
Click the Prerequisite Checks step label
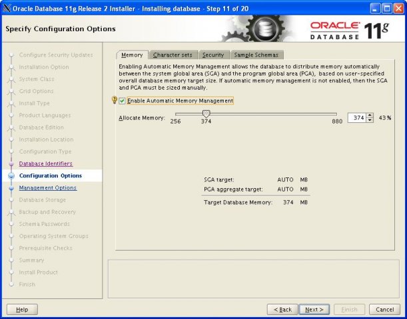pyautogui.click(x=46, y=248)
